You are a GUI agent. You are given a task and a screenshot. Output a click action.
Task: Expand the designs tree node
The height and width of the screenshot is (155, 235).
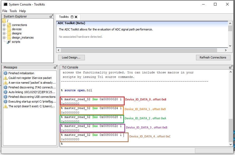(x=4, y=33)
